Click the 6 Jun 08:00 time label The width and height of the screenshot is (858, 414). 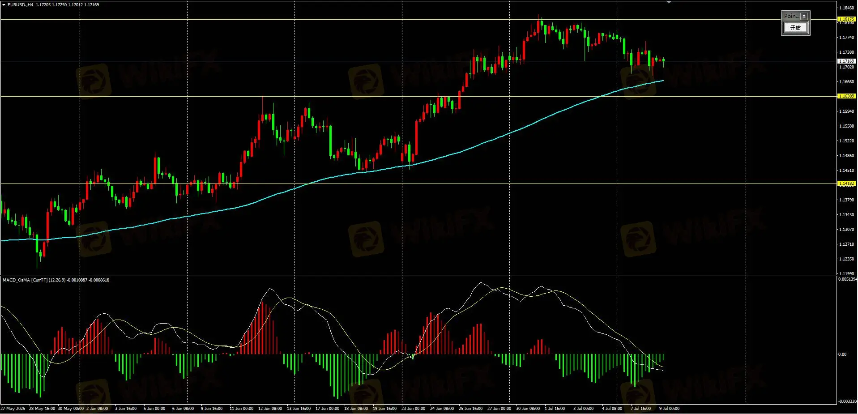[x=183, y=409]
